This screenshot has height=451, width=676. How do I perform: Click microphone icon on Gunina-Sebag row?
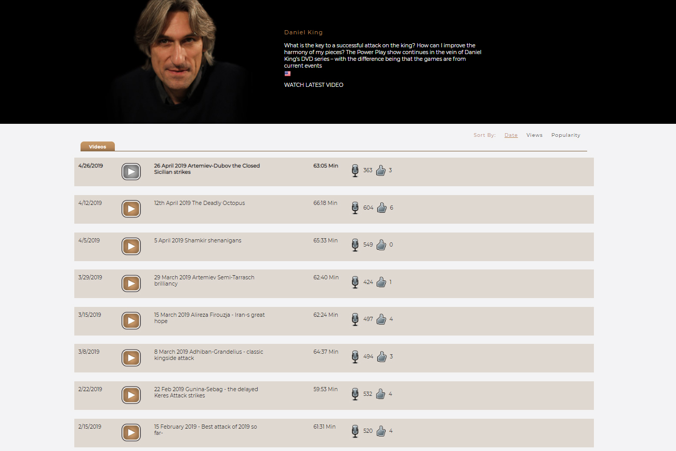355,394
